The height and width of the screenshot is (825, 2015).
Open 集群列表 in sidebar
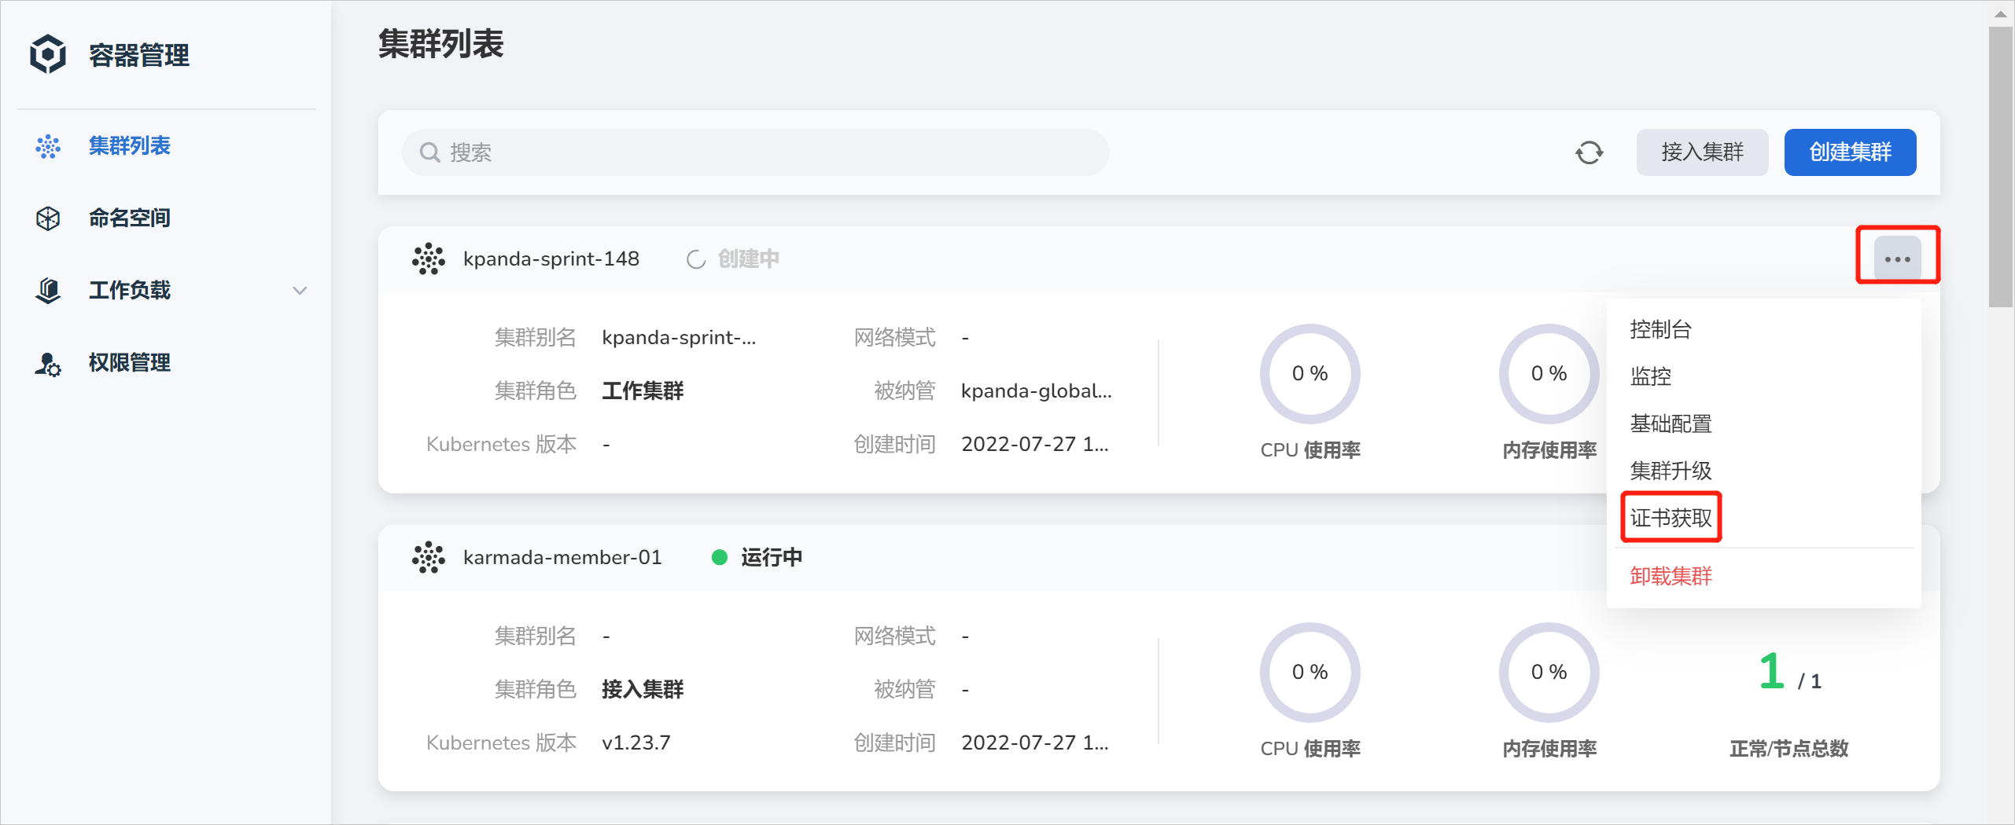130,146
